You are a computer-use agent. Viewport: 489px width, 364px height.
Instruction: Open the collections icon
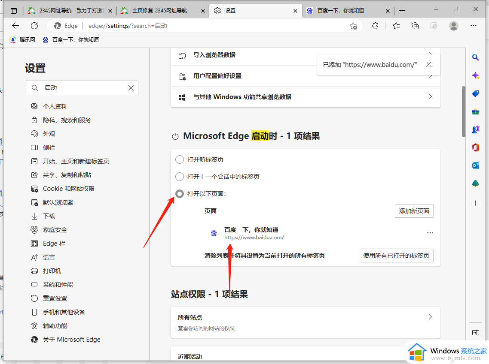click(x=415, y=26)
